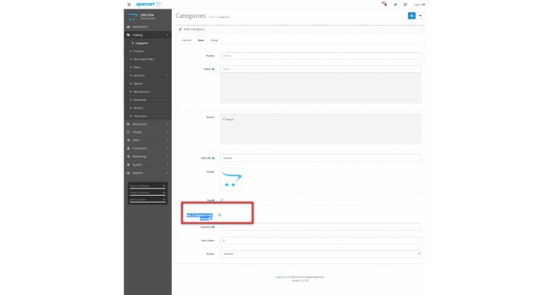Screen dimensions: 552x295
Task: Click the Sales cart icon in the sidebar
Action: click(x=128, y=141)
